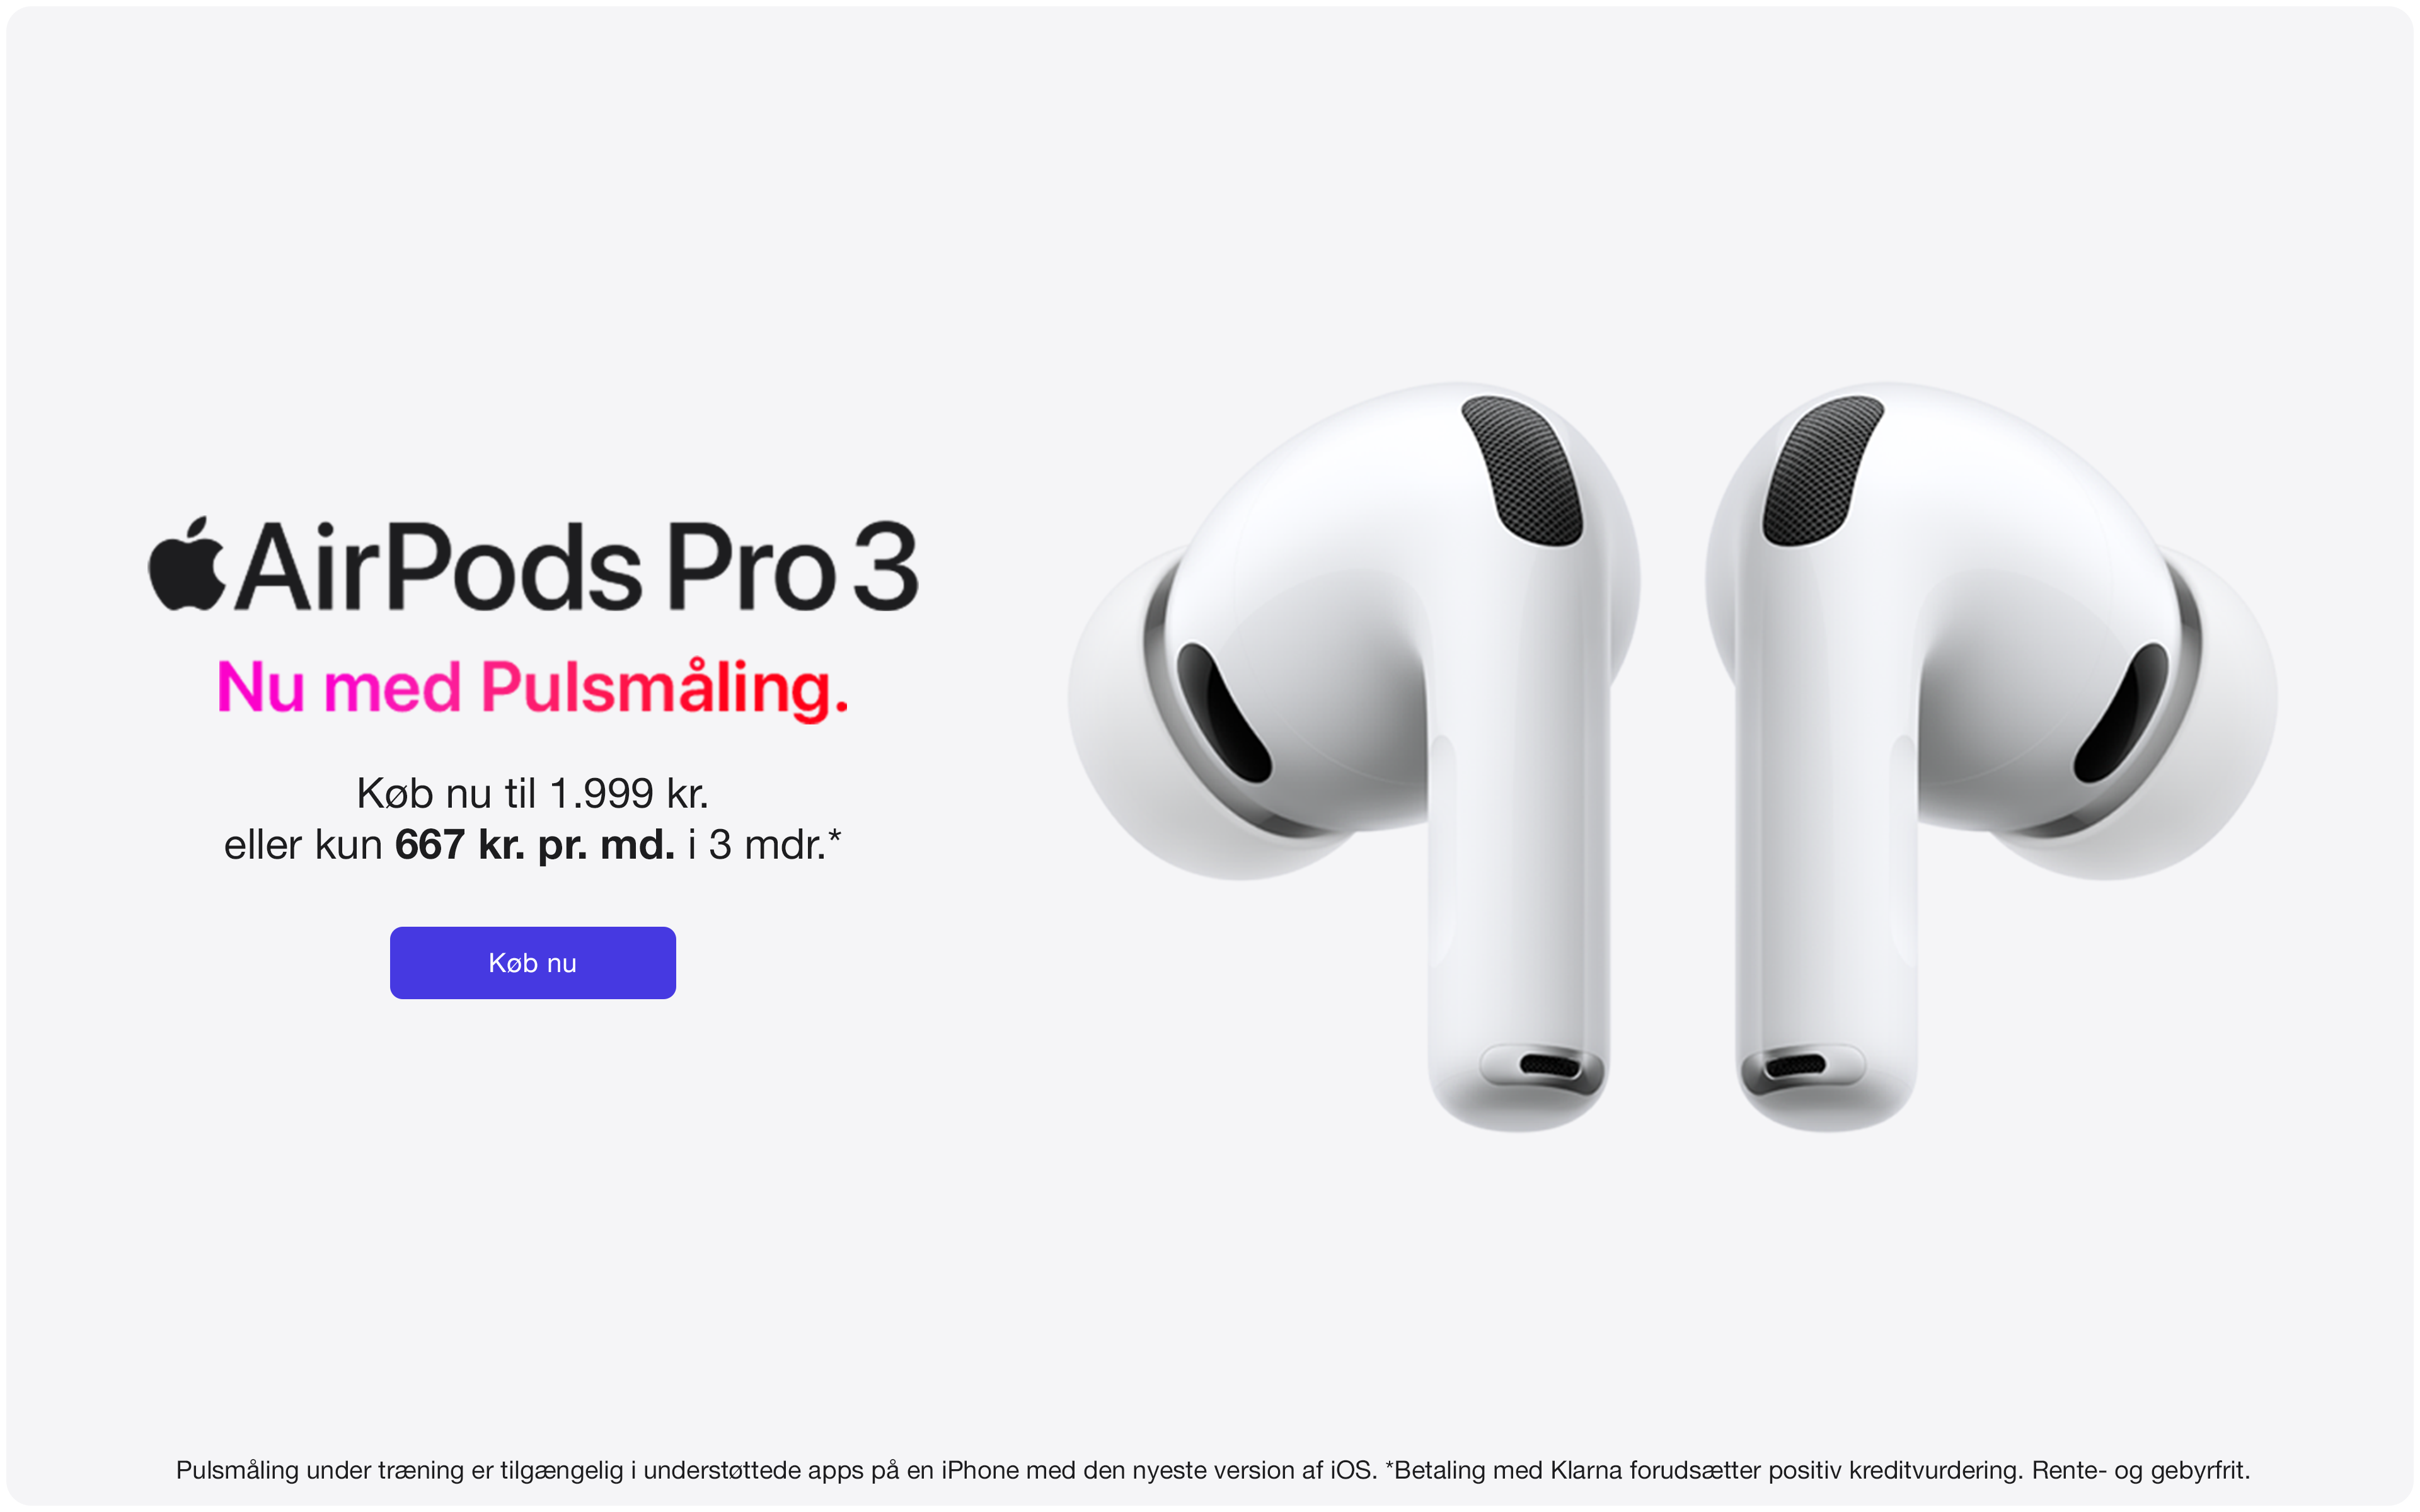Click the oval black sensor on right AirPod
Image resolution: width=2420 pixels, height=1512 pixels.
(x=2121, y=712)
